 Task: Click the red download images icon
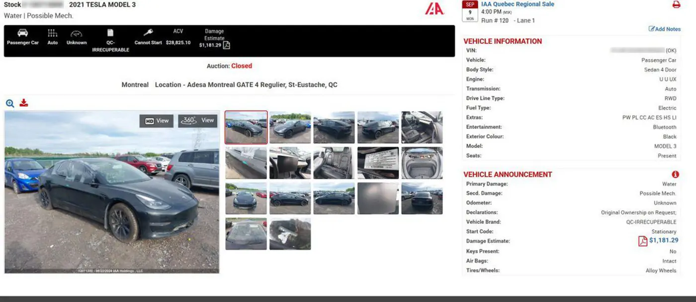coord(24,103)
